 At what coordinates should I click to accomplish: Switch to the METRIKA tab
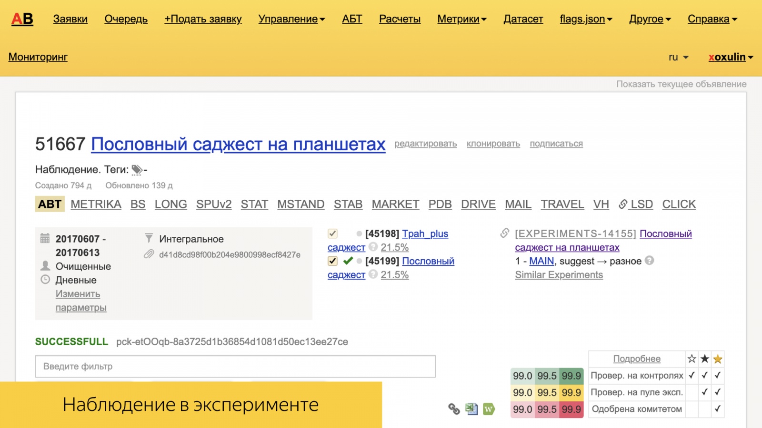[96, 204]
